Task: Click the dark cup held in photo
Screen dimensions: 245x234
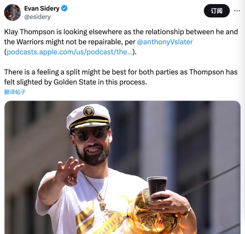Action: 157,187
